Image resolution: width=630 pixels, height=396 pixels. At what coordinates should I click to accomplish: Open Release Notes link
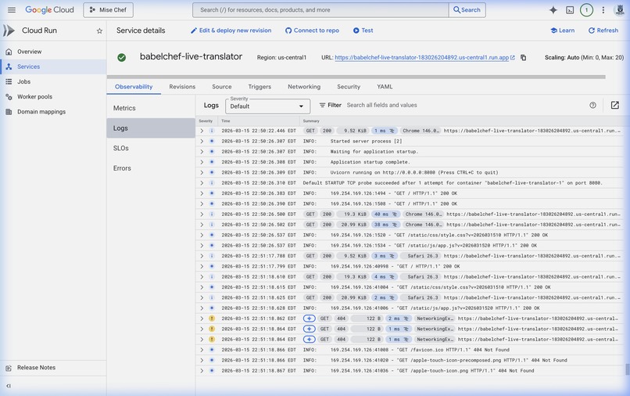(x=36, y=368)
